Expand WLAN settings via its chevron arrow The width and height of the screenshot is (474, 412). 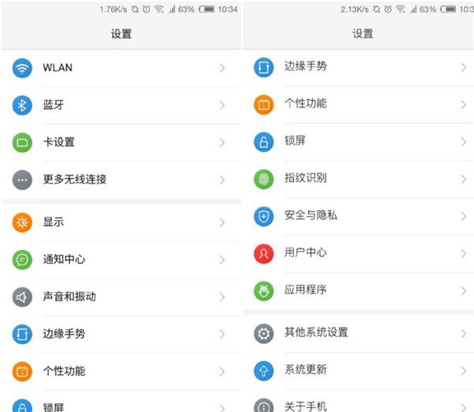point(223,68)
